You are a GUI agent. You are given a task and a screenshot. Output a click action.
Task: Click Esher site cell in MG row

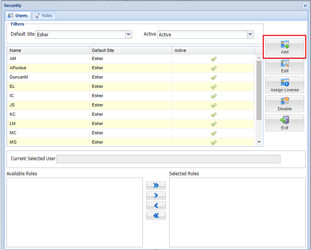click(131, 142)
